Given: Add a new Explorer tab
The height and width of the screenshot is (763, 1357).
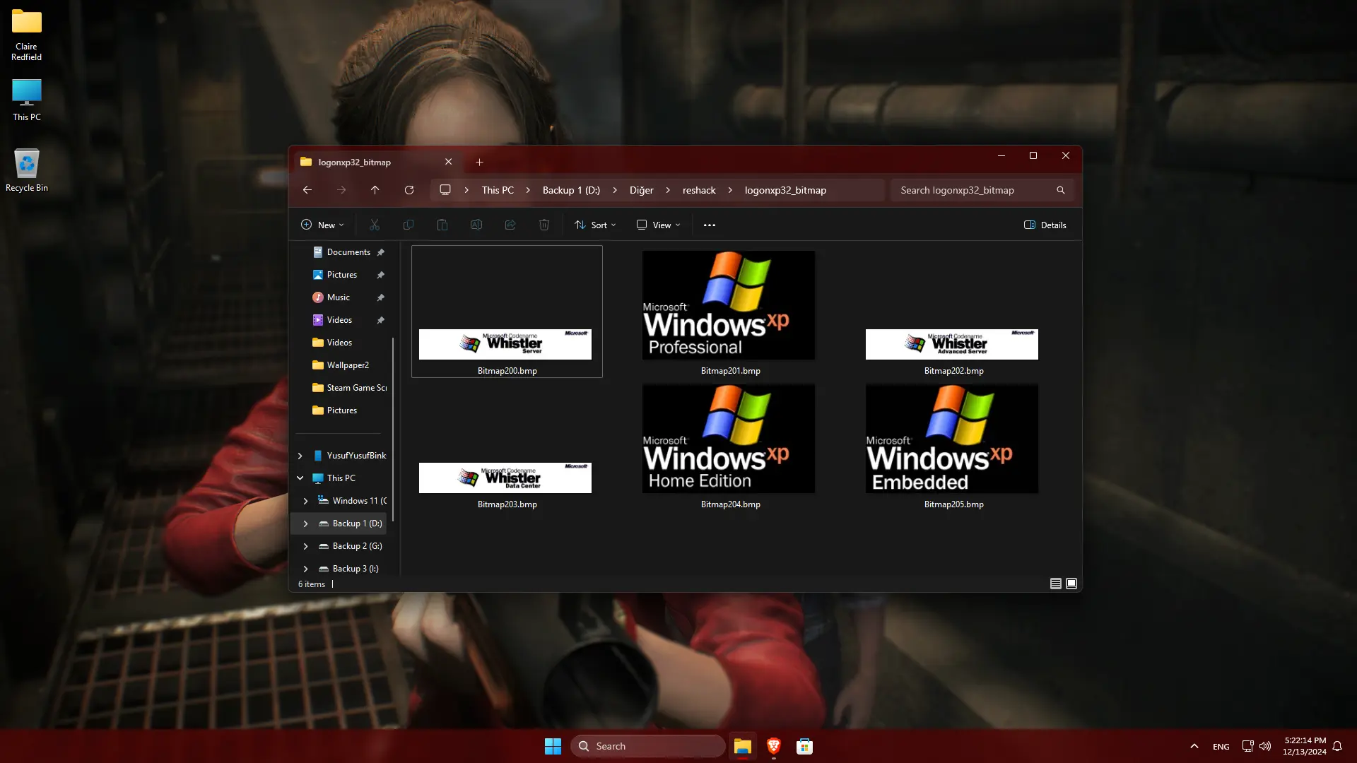Looking at the screenshot, I should click(480, 162).
